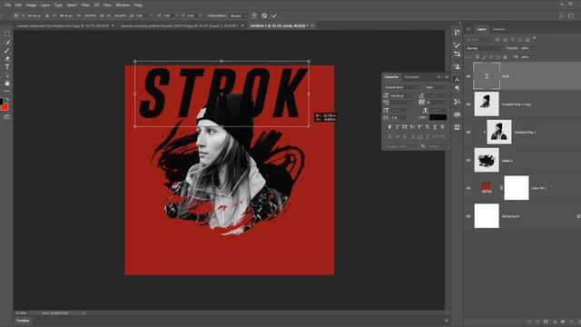
Task: Open the font style dropdown showing Italic
Action: tap(437, 87)
